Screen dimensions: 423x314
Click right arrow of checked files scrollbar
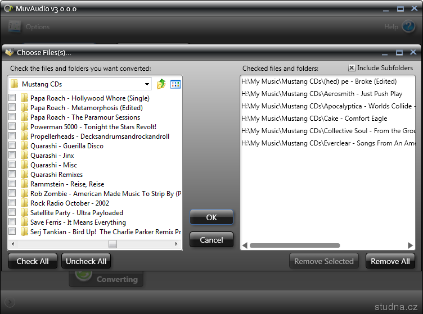coord(410,245)
